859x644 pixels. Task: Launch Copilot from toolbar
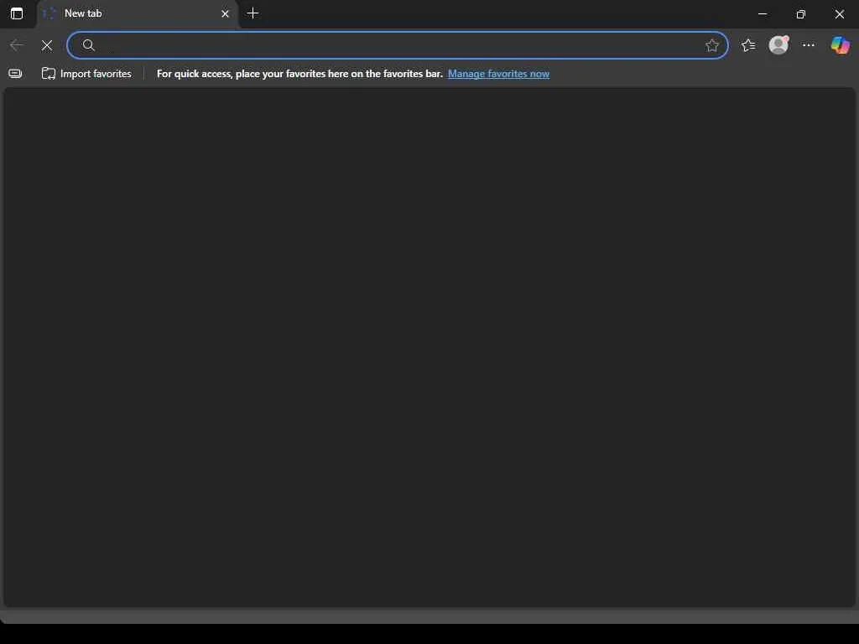pos(840,45)
